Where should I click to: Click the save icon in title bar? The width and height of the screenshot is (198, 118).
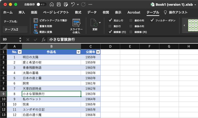click(x=59, y=4)
